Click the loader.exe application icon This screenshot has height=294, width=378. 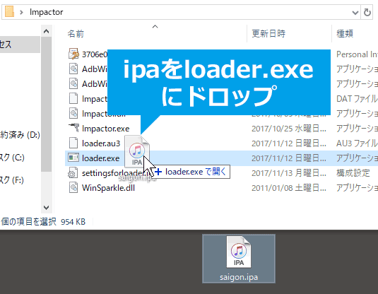pos(73,158)
